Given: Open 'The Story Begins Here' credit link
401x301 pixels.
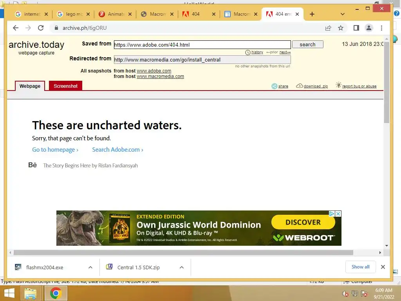Looking at the screenshot, I should [x=90, y=166].
